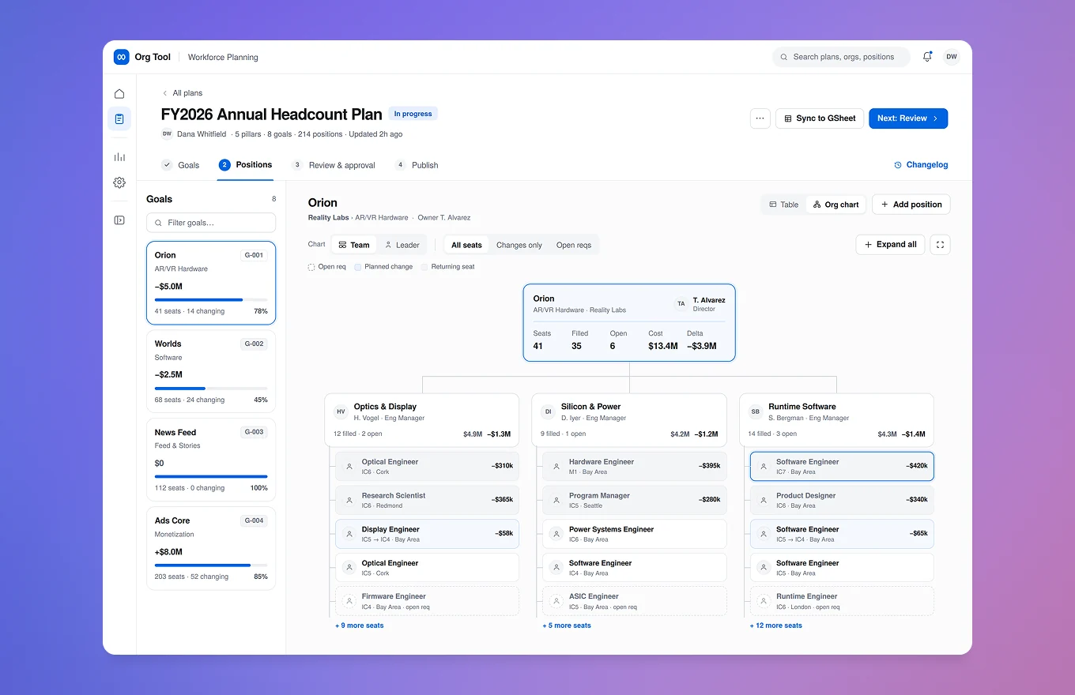This screenshot has height=695, width=1075.
Task: Open Runtime Software team card
Action: (836, 420)
